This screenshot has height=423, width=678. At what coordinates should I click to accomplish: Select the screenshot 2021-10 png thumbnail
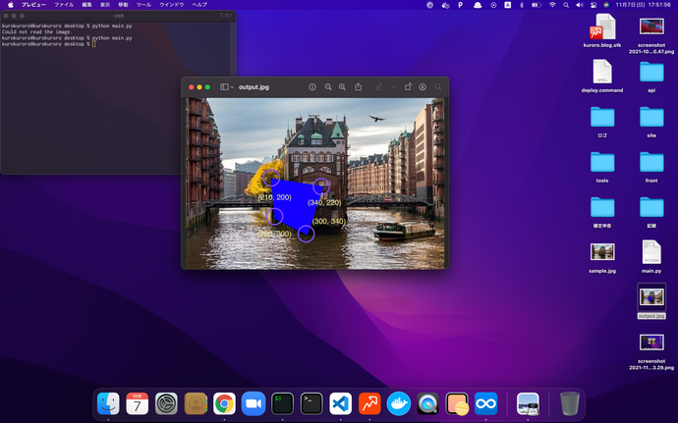[651, 26]
